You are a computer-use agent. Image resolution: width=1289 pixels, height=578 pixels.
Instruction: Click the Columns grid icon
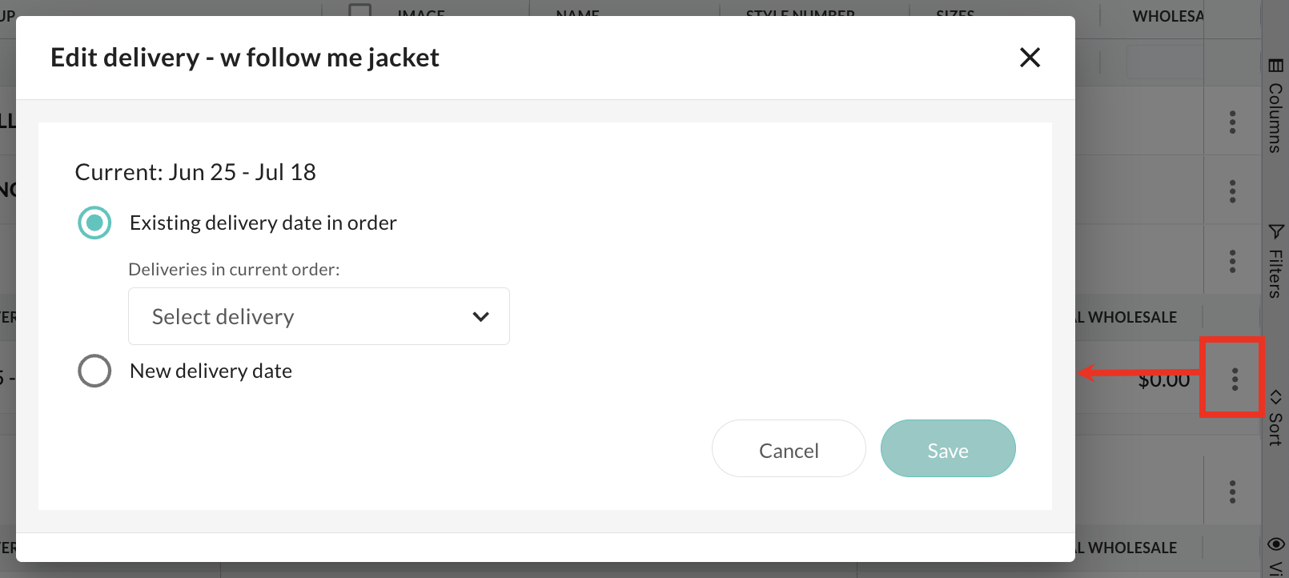click(1275, 66)
